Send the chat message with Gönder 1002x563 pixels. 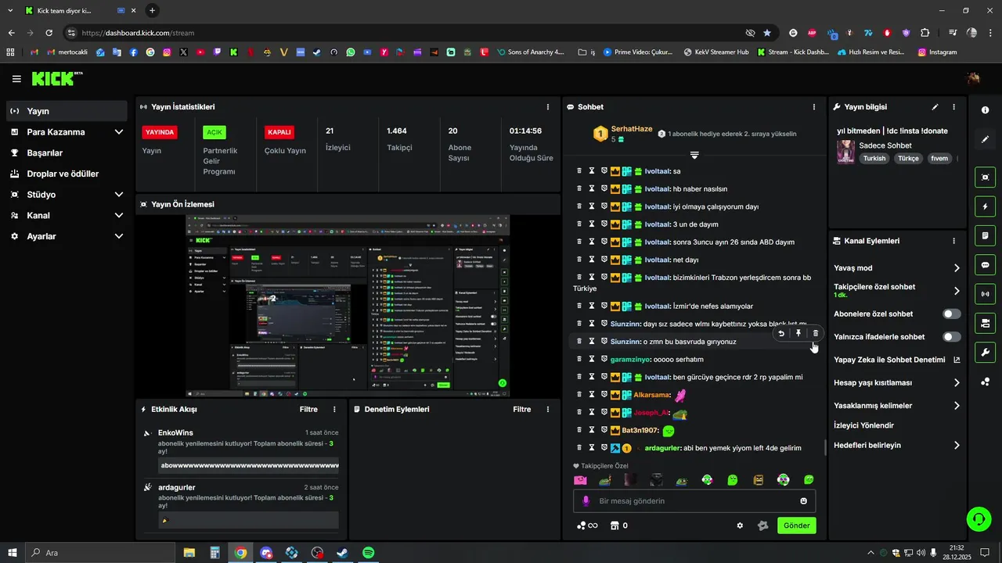coord(797,525)
